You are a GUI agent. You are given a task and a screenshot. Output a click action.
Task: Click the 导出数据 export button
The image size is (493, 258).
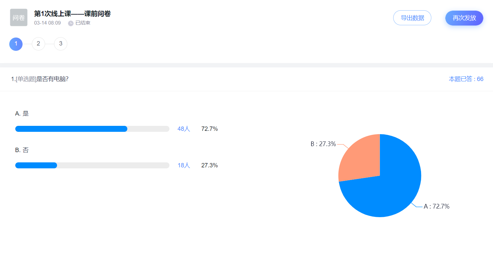(x=412, y=18)
